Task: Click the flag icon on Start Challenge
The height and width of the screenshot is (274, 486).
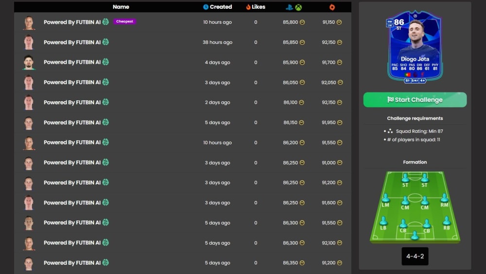Action: tap(391, 100)
